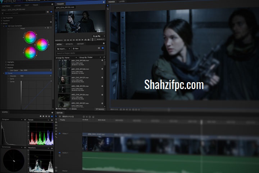Screen dimensions: 259x173
Task: Toggle Video 1 track visibility eye
Action: click(59, 133)
